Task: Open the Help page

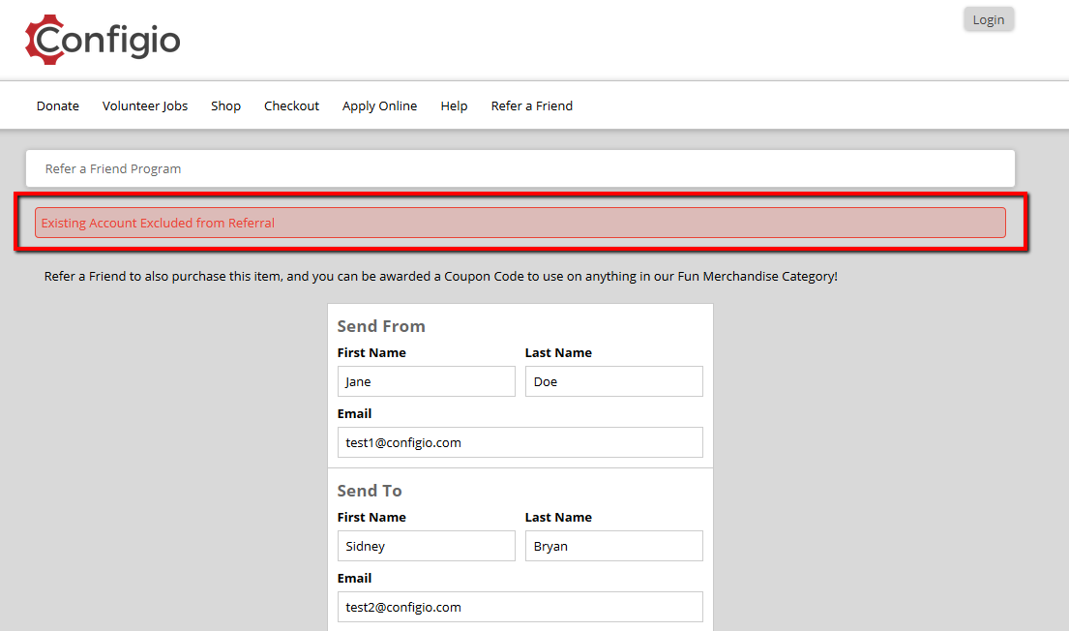Action: coord(454,105)
